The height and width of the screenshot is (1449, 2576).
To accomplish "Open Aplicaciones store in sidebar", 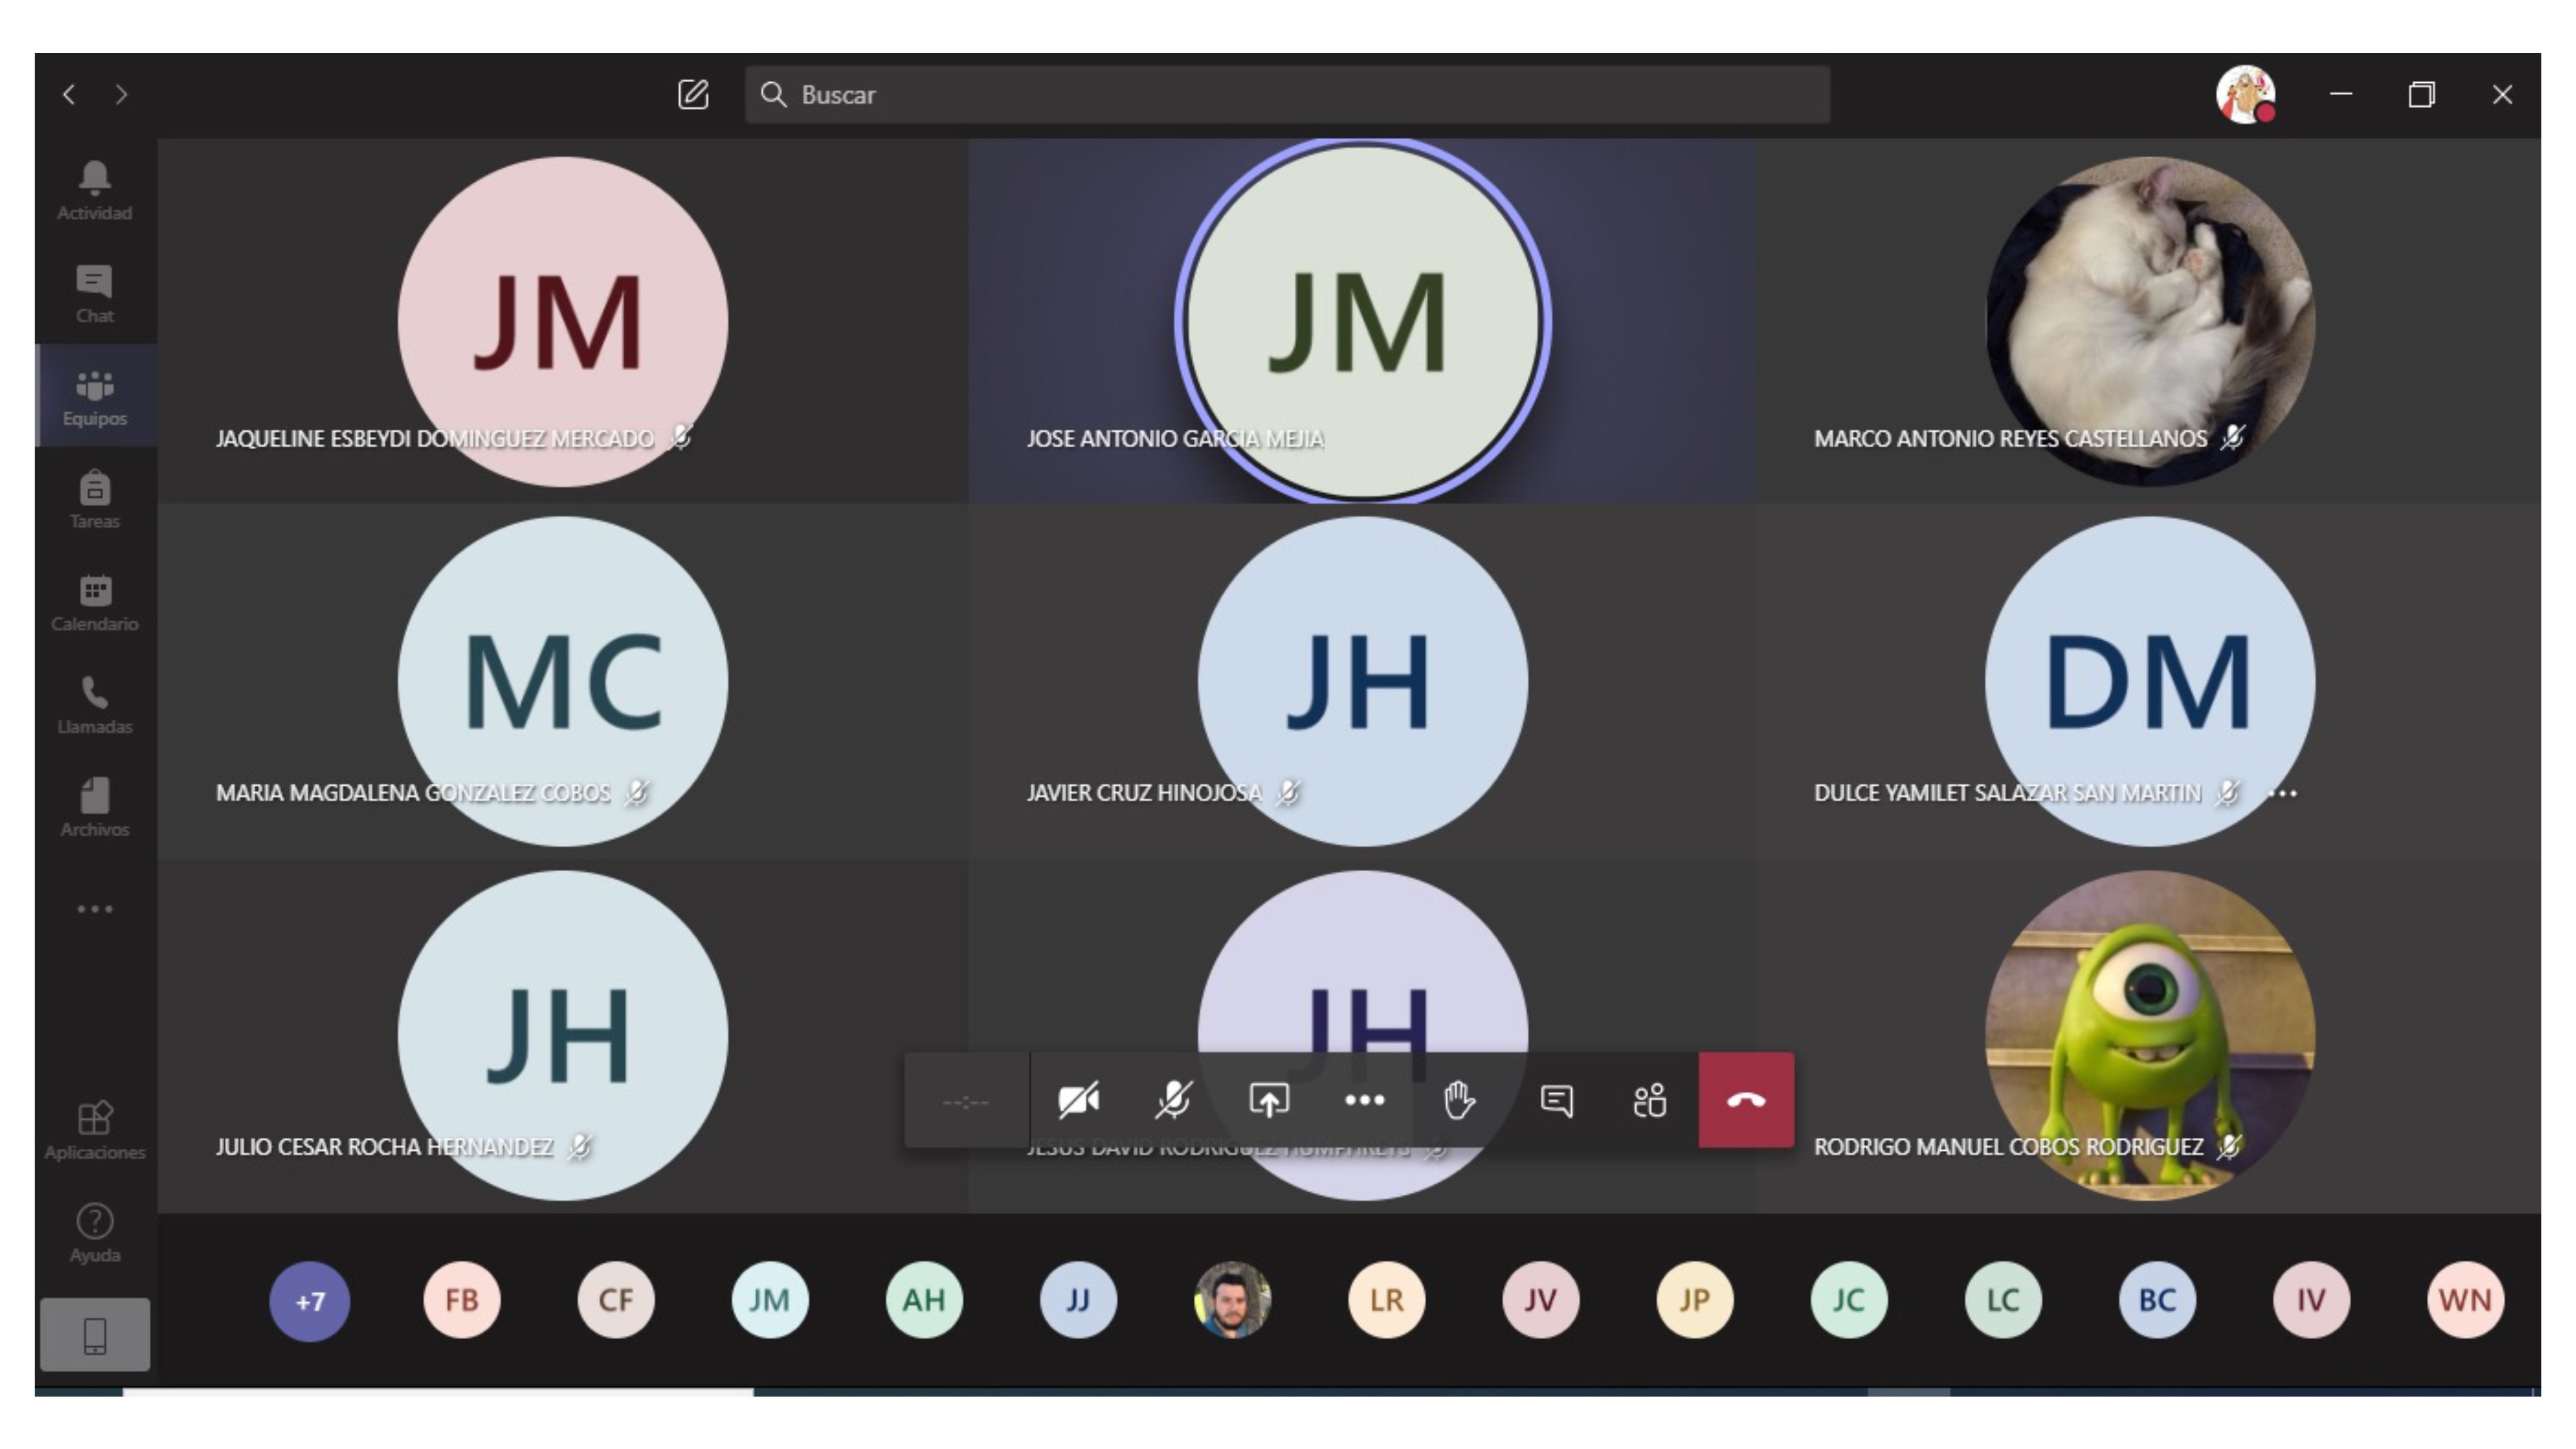I will pyautogui.click(x=95, y=1131).
